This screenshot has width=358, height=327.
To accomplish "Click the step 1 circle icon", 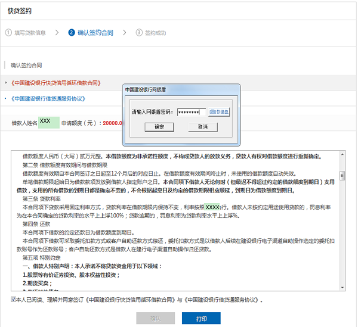I will 8,33.
